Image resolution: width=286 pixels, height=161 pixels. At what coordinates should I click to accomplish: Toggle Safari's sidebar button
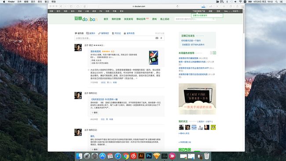pos(71,6)
